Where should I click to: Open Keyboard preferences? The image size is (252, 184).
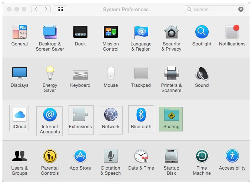(x=80, y=79)
